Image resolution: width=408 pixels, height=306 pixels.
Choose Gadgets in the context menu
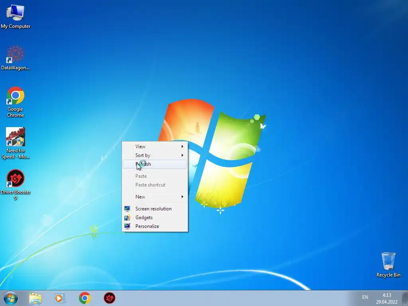(x=155, y=218)
